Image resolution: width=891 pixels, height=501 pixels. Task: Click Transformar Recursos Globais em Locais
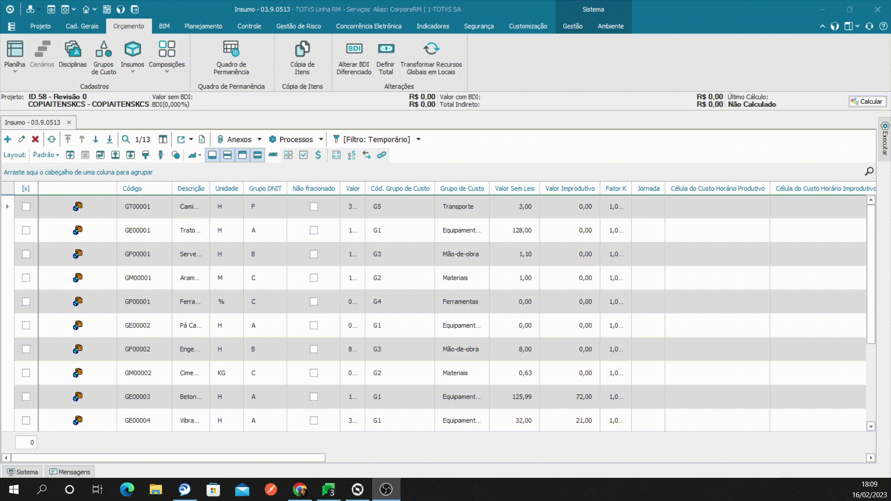tap(431, 58)
